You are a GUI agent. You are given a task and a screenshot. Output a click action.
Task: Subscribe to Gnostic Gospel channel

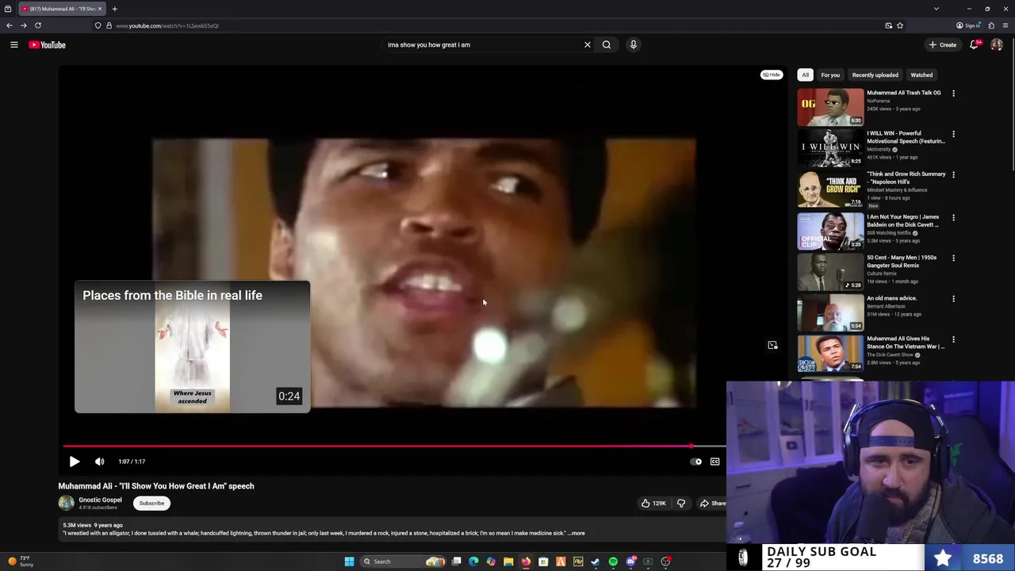(x=151, y=503)
